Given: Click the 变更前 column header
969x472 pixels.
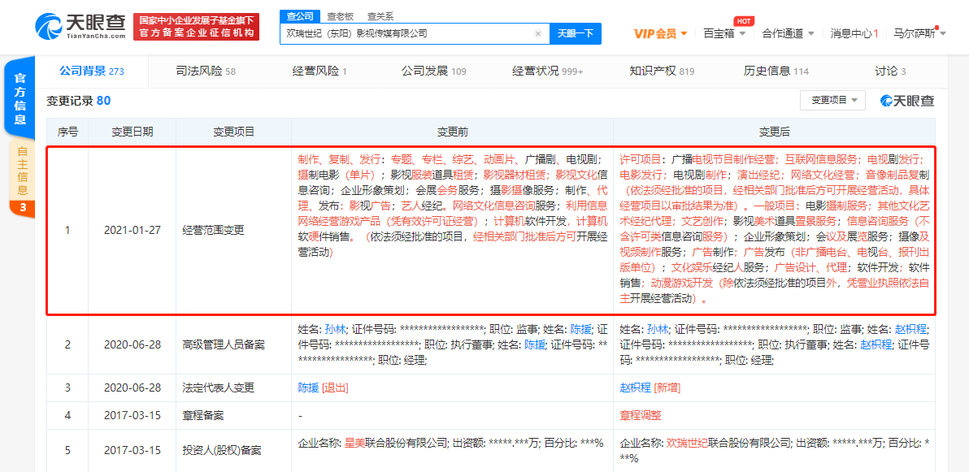Looking at the screenshot, I should 452,132.
